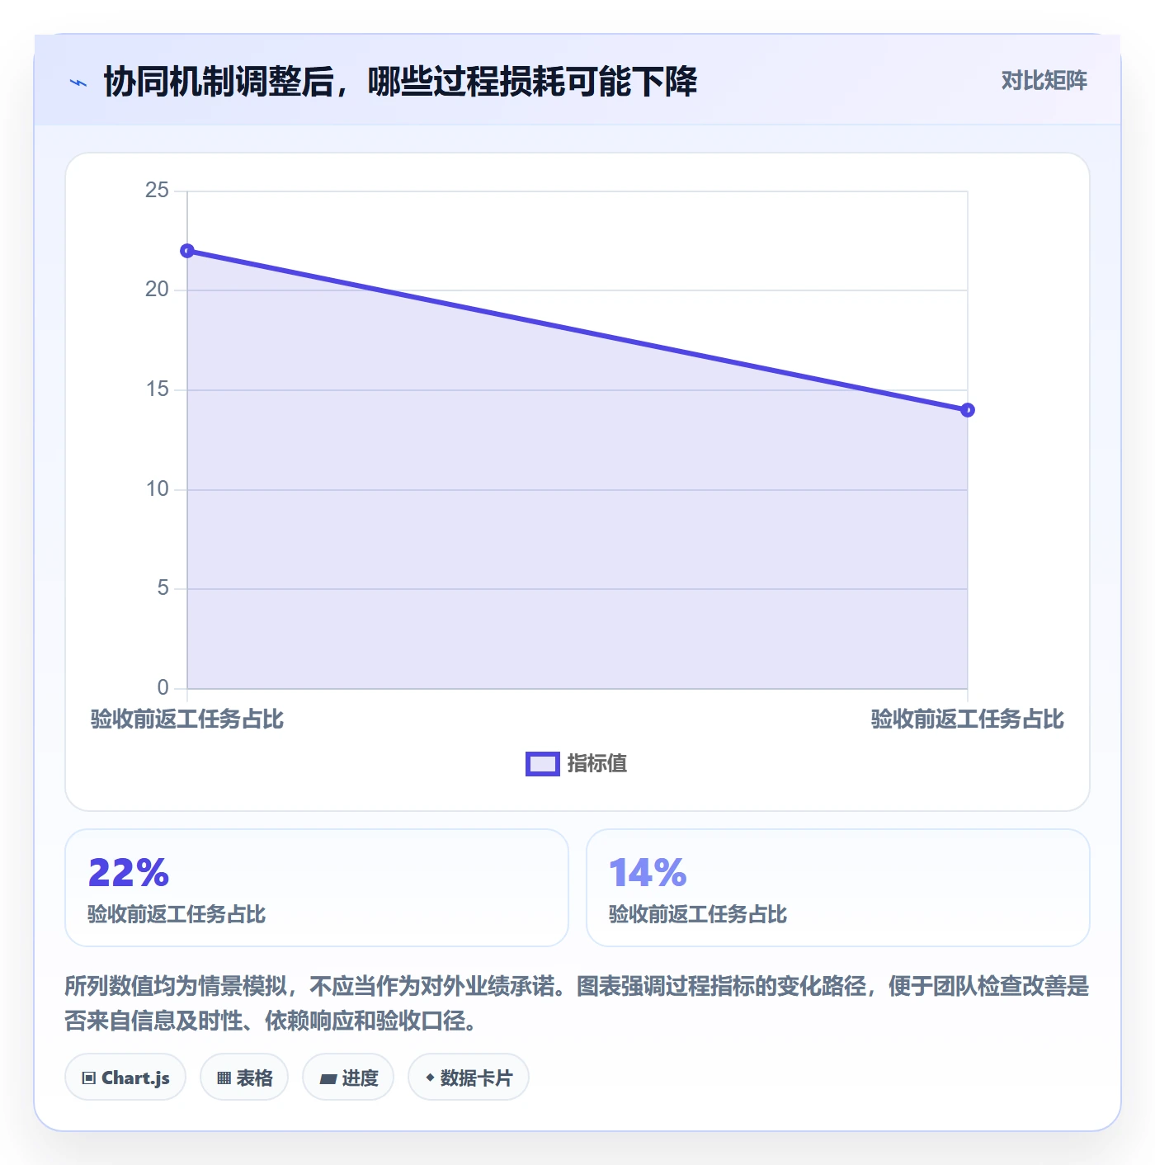Click the caption under 22% card value
Screen dimensions: 1155x1165
pos(177,914)
